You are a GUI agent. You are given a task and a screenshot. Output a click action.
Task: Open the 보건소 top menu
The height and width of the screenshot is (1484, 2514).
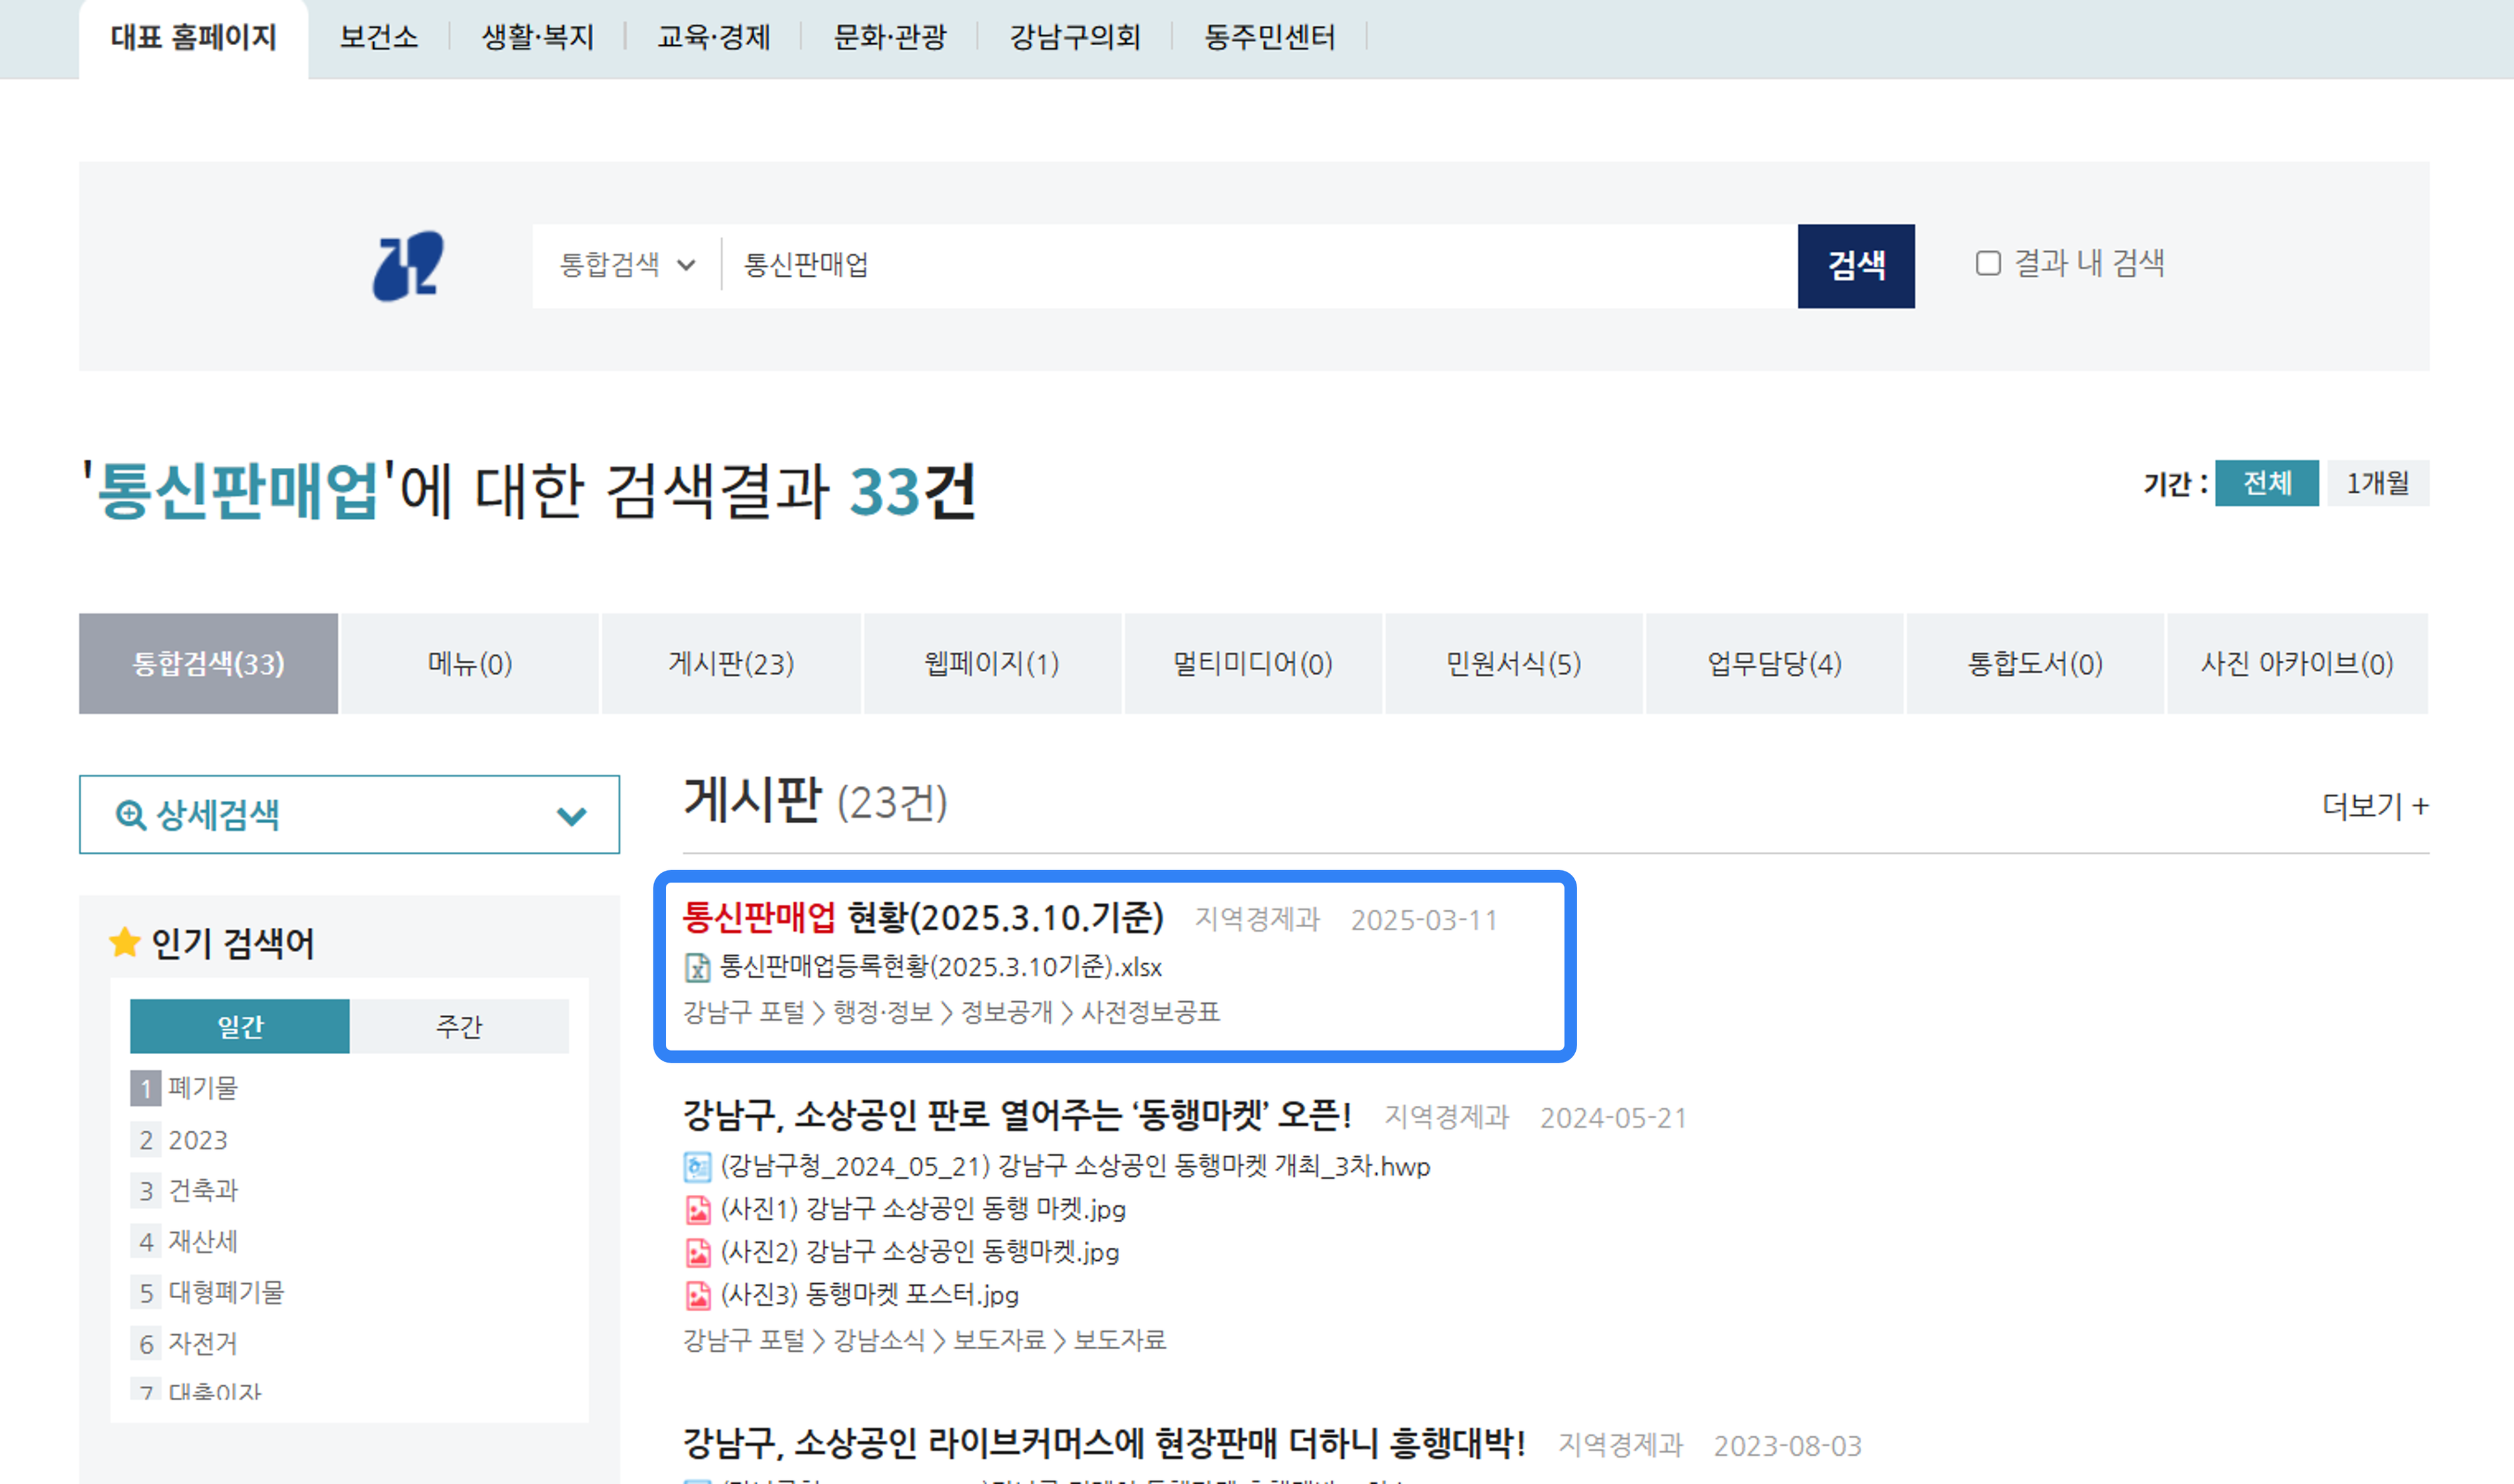coord(378,38)
